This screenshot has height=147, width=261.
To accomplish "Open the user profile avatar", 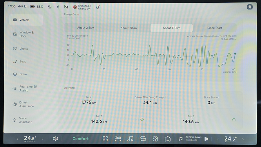I will point(250,7).
